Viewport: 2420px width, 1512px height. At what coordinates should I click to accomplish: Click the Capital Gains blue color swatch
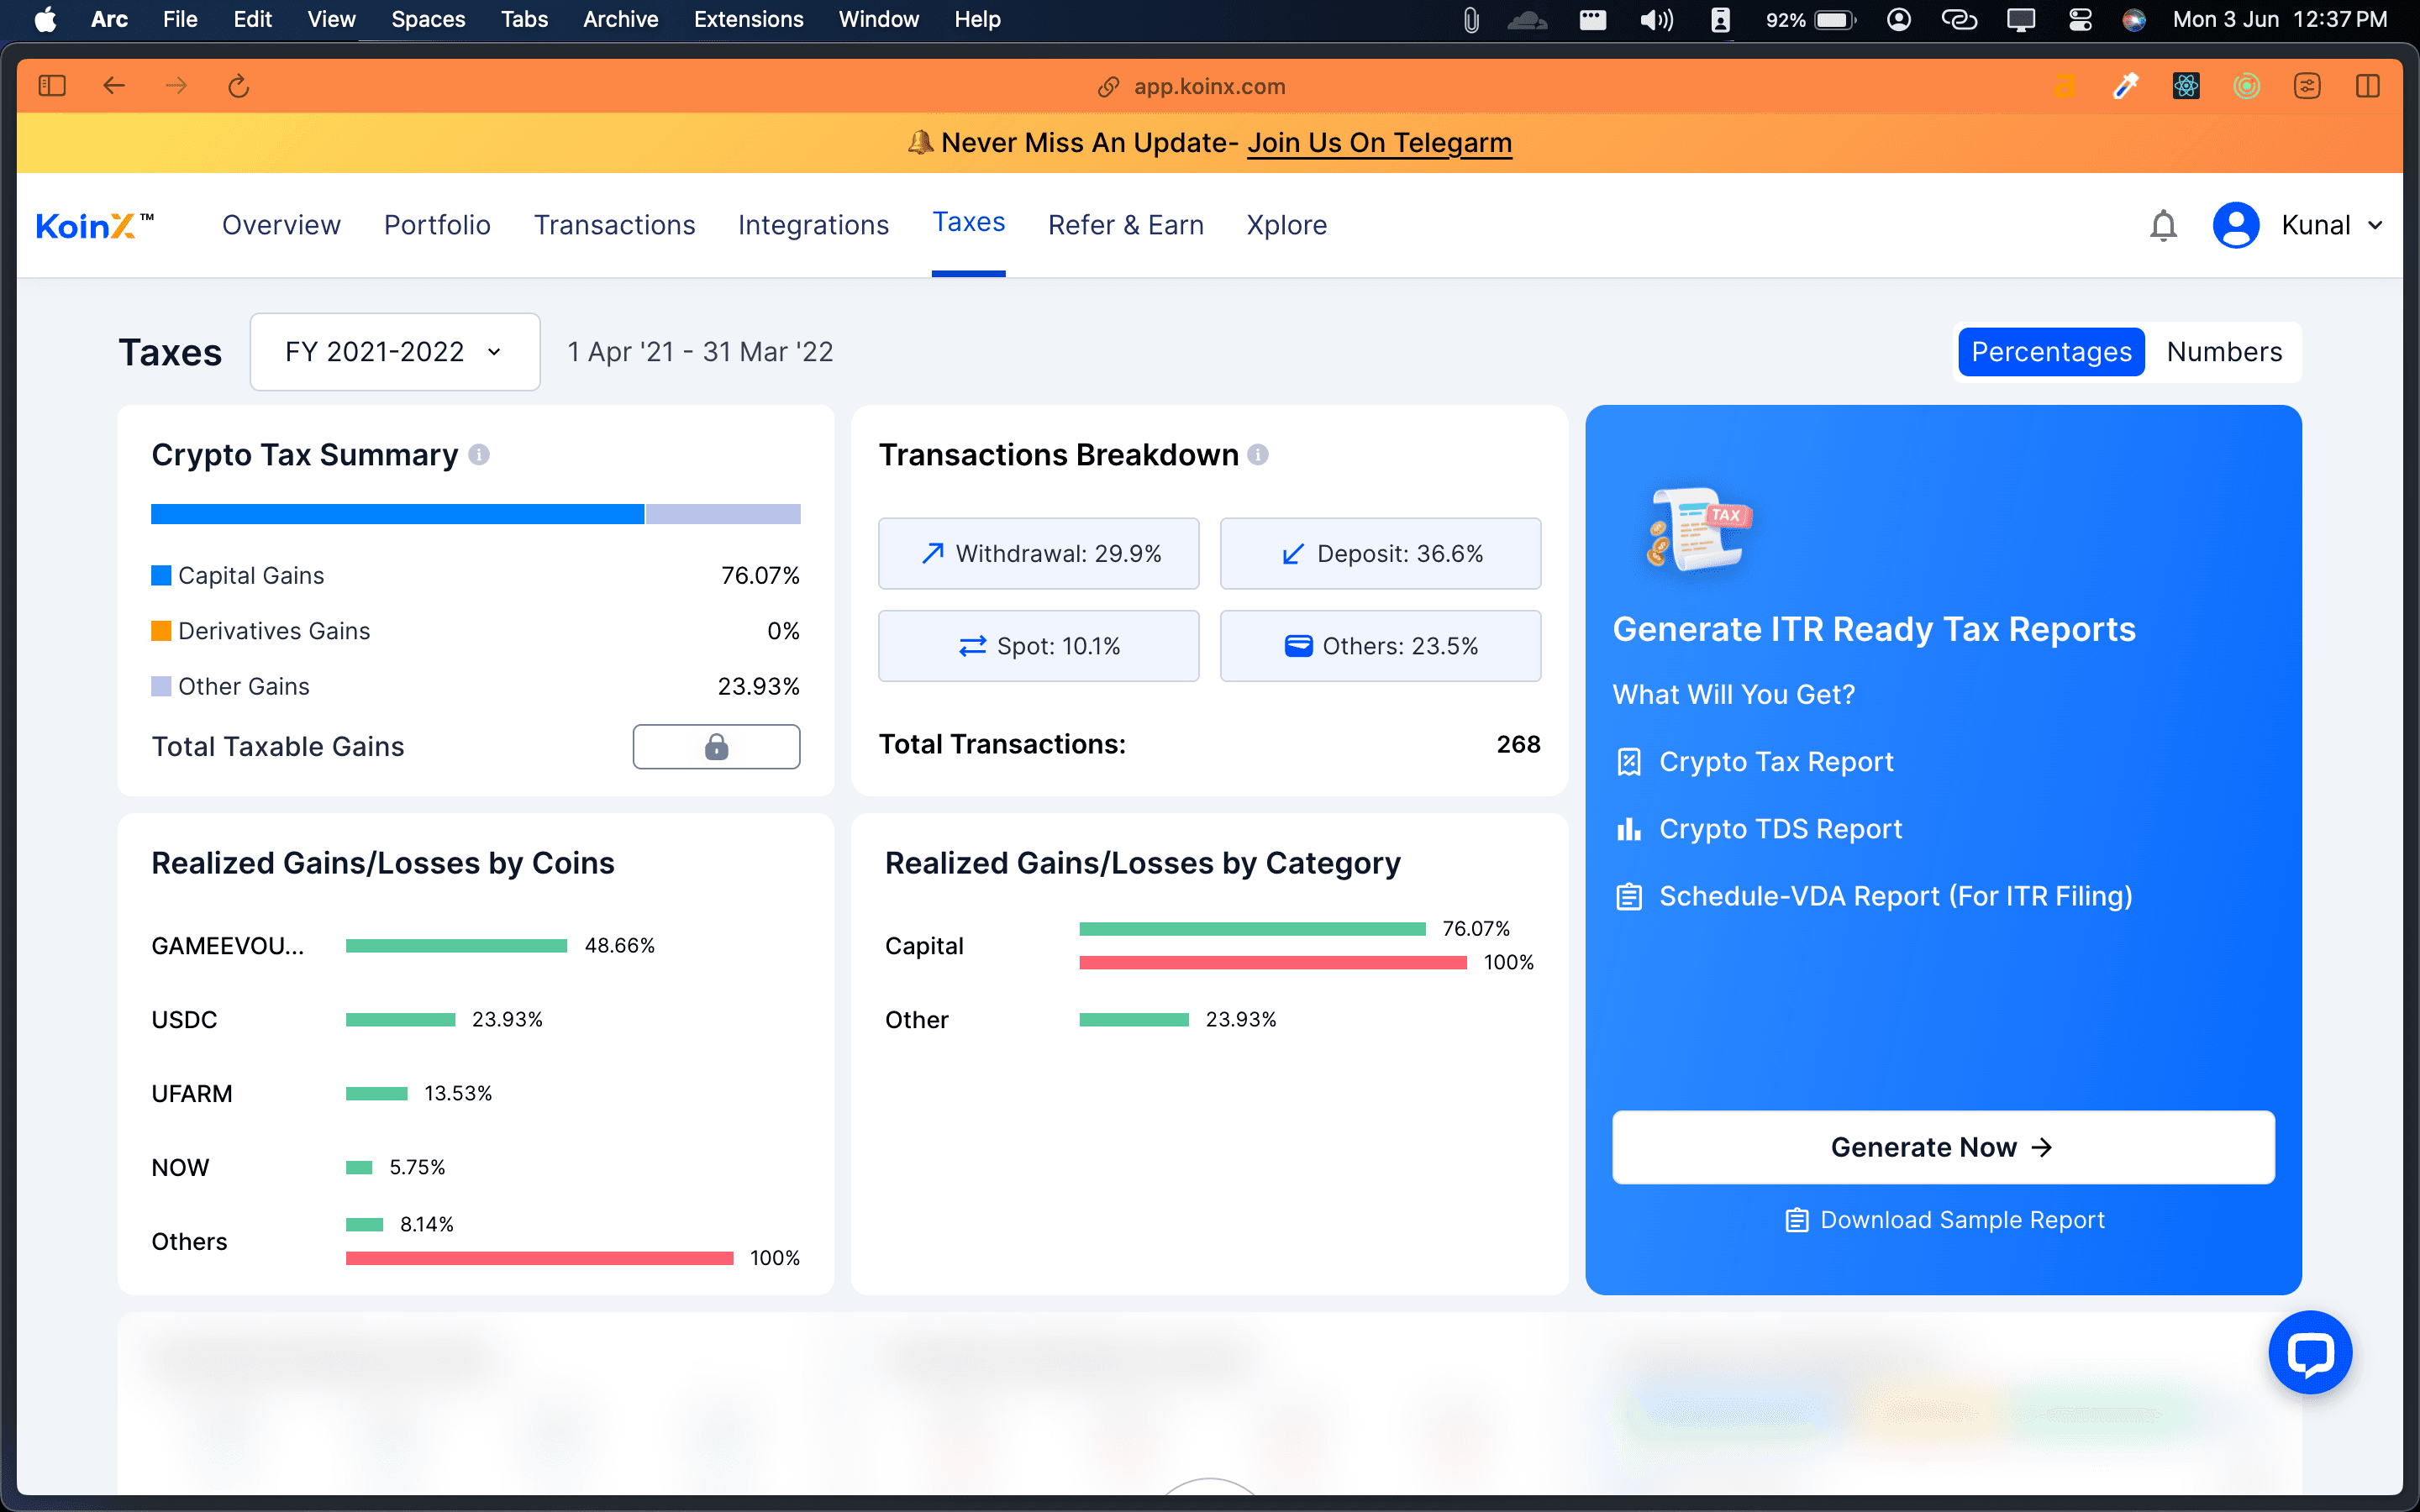point(161,576)
